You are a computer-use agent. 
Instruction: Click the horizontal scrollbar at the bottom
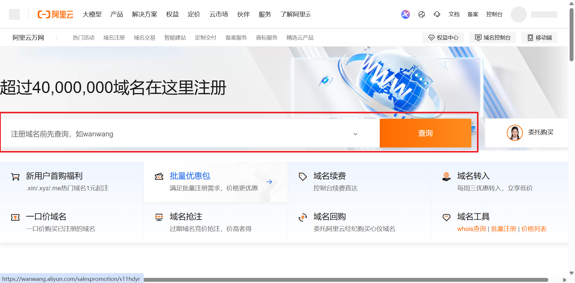tap(346, 280)
